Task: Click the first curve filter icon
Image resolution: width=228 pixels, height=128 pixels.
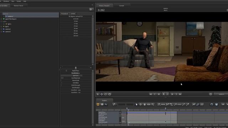Action: pyautogui.click(x=194, y=104)
